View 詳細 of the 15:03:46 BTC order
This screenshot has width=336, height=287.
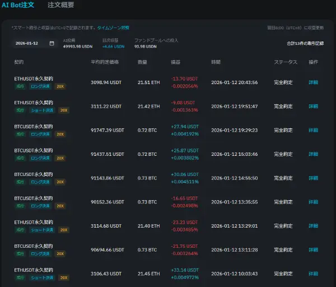pyautogui.click(x=313, y=154)
